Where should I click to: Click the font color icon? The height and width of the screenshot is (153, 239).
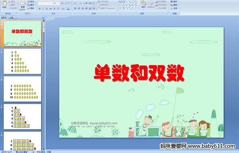[69, 9]
